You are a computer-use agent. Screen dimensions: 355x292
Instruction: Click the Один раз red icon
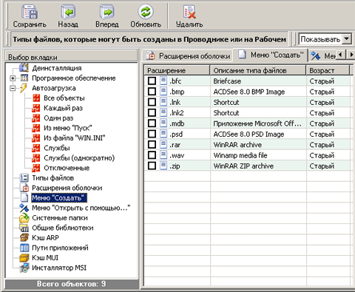pyautogui.click(x=36, y=118)
